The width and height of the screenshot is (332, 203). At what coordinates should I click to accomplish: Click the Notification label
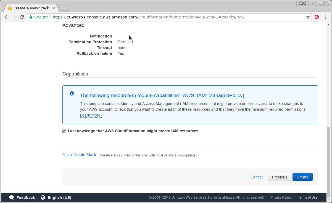(x=101, y=36)
